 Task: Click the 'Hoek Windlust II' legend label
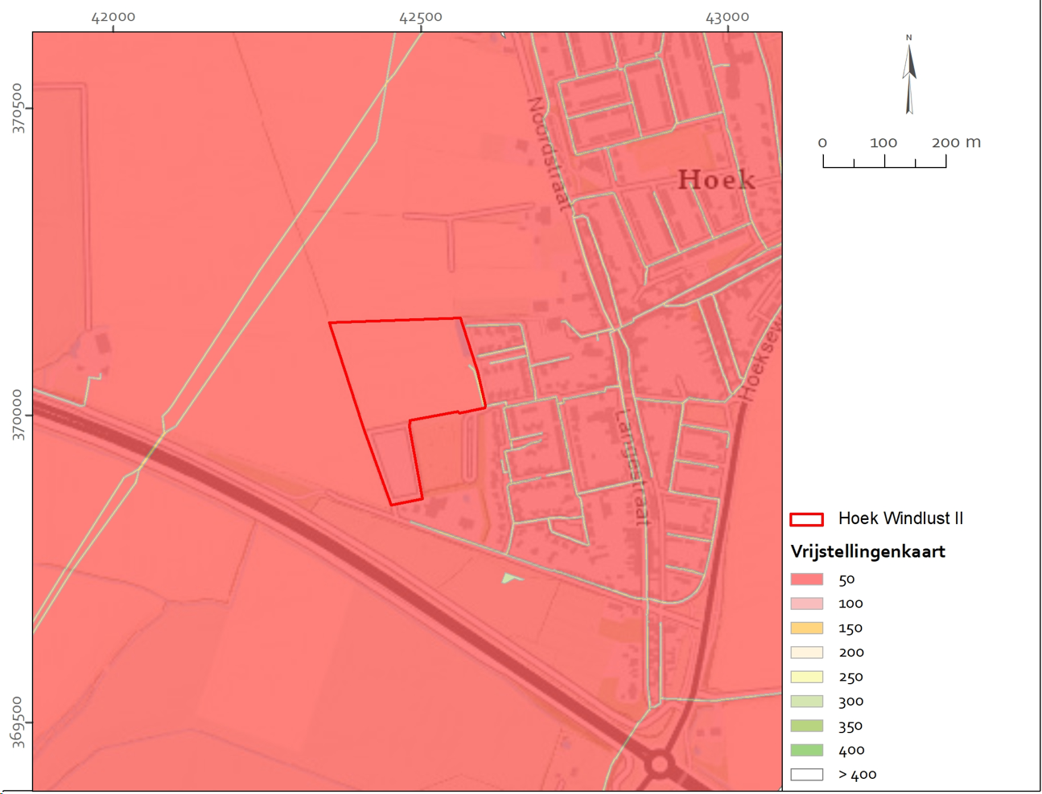(900, 518)
